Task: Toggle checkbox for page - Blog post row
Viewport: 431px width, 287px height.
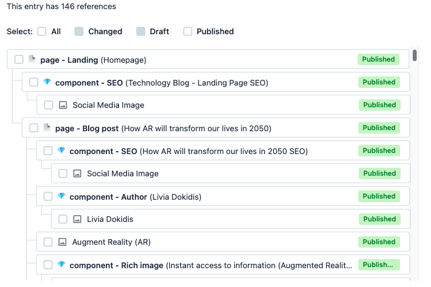Action: [x=34, y=128]
